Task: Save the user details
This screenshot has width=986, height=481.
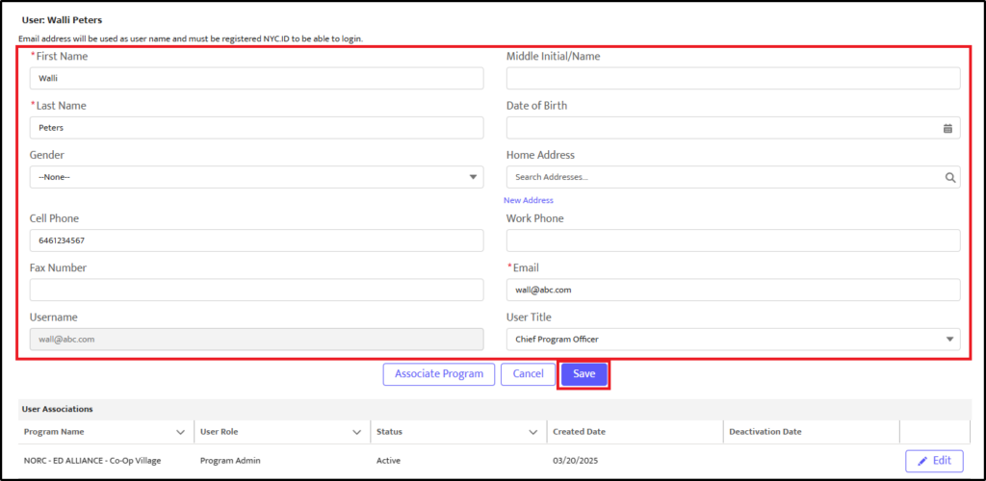Action: [584, 374]
